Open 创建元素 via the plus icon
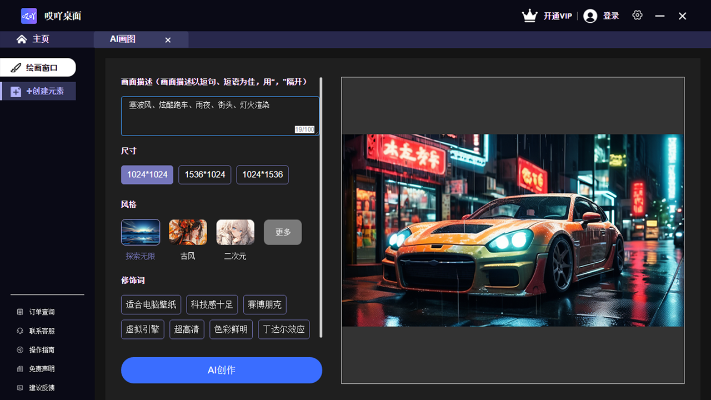This screenshot has width=711, height=400. pos(16,91)
